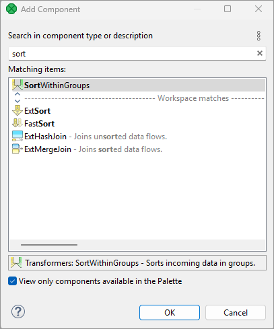
Task: Click the ExtSort component icon
Action: pos(18,111)
